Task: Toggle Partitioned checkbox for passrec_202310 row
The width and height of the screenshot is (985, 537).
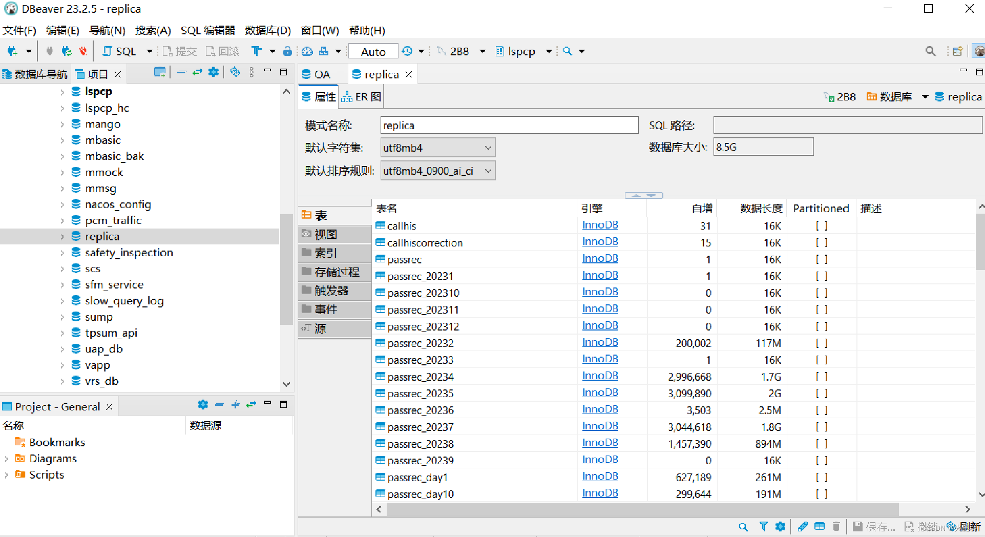Action: (822, 293)
